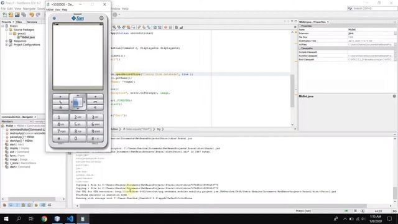Viewport: 398px width, 224px height.
Task: Toggle the Show Static Members filter in Navigator bar
Action: [17, 205]
